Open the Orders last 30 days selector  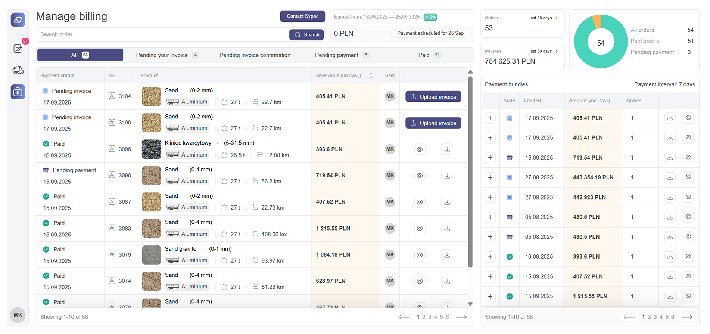click(544, 18)
